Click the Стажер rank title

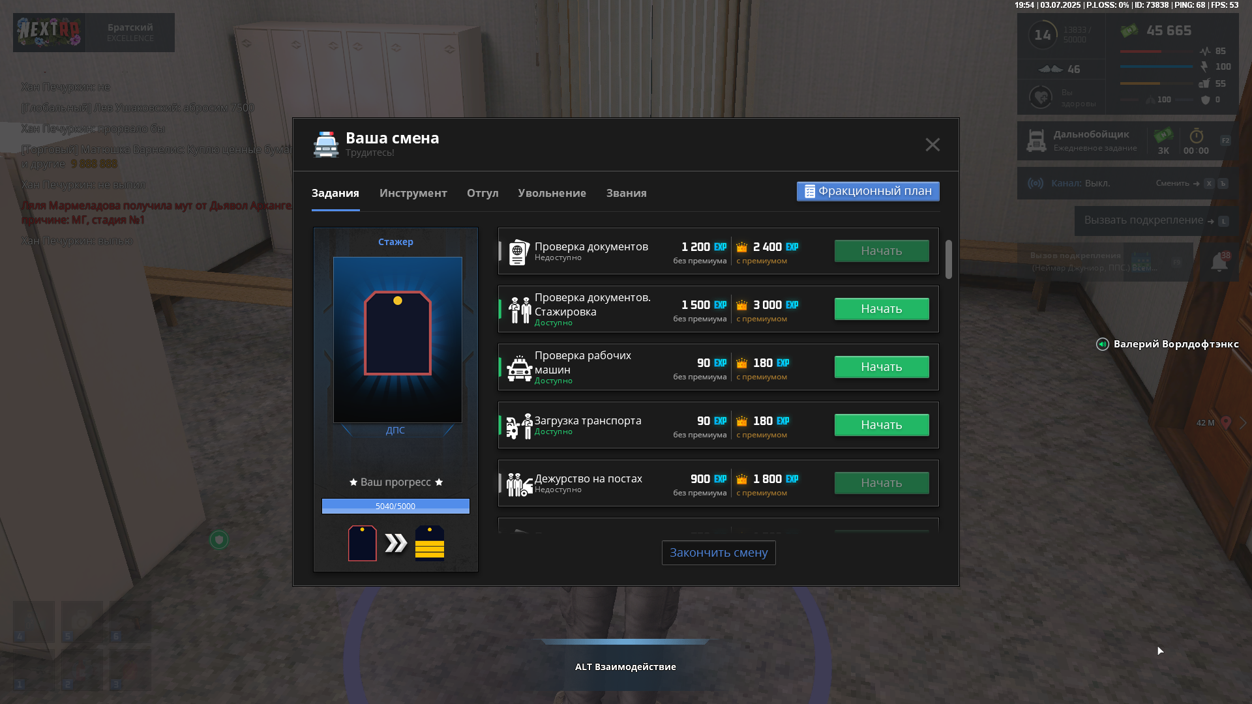(x=396, y=242)
